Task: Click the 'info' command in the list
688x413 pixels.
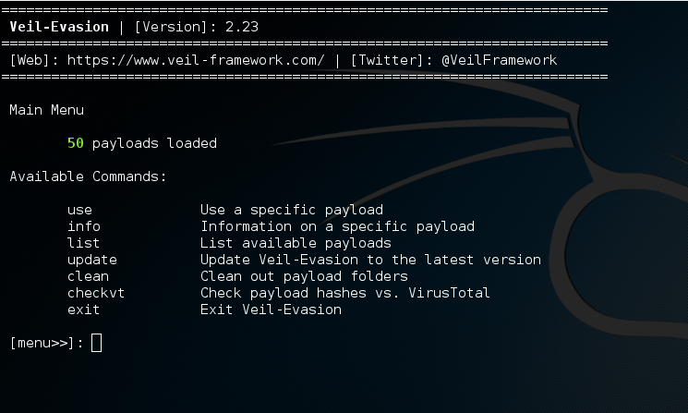Action: (x=84, y=226)
